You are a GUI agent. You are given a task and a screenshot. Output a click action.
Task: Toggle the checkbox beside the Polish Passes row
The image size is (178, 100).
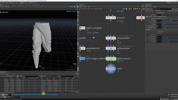pos(147,40)
